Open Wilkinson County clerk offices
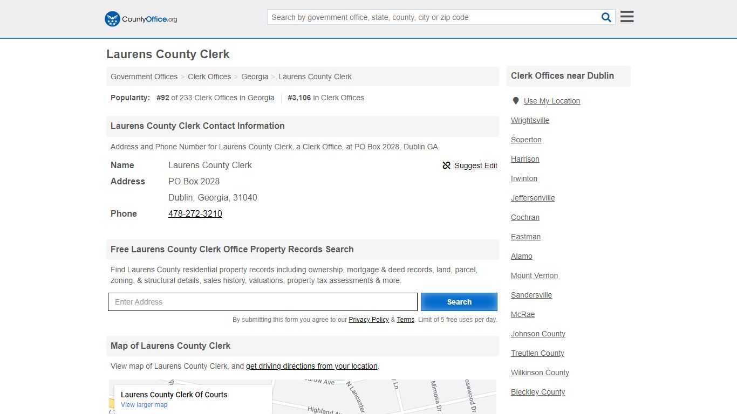 540,372
